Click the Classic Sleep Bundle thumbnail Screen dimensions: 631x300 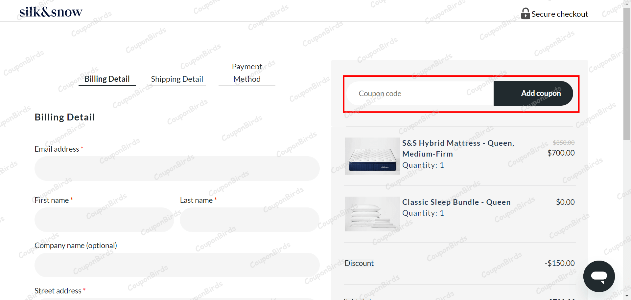[372, 214]
